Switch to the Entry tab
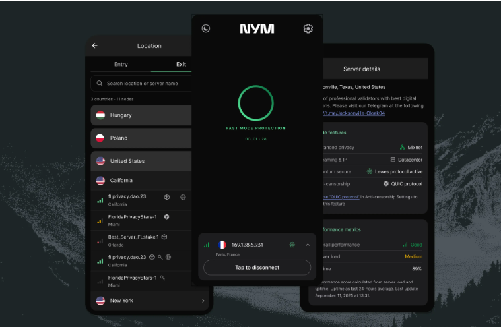 point(121,64)
